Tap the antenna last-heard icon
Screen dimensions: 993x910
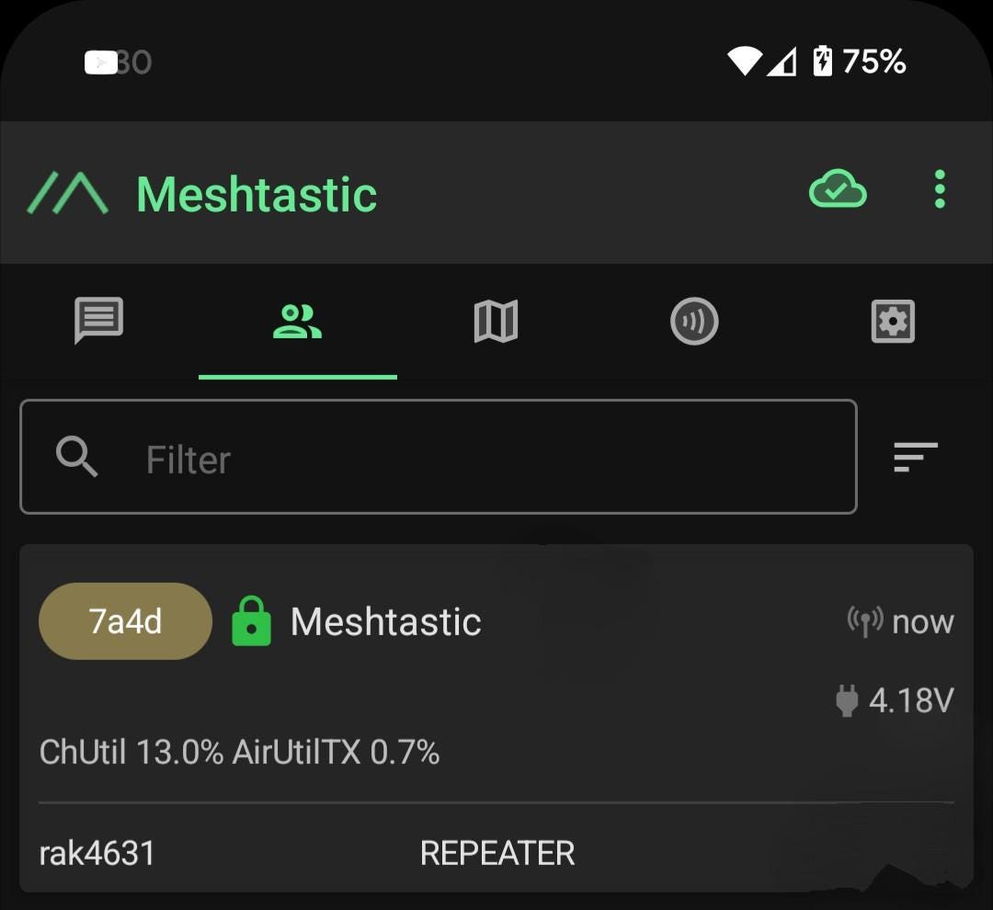coord(865,622)
